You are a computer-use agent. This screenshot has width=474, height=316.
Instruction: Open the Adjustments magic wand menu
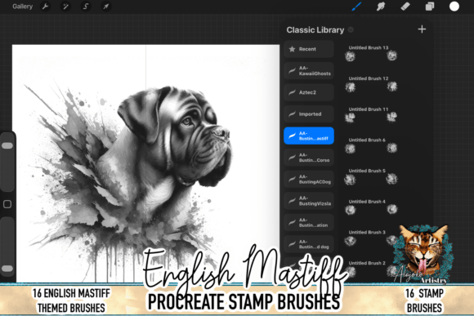[x=65, y=7]
